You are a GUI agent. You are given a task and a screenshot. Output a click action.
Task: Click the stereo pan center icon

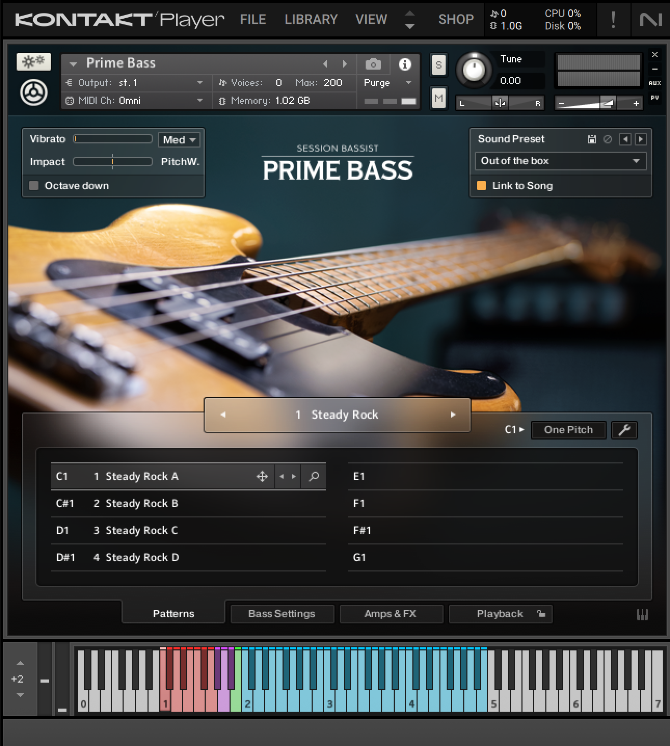coord(500,103)
